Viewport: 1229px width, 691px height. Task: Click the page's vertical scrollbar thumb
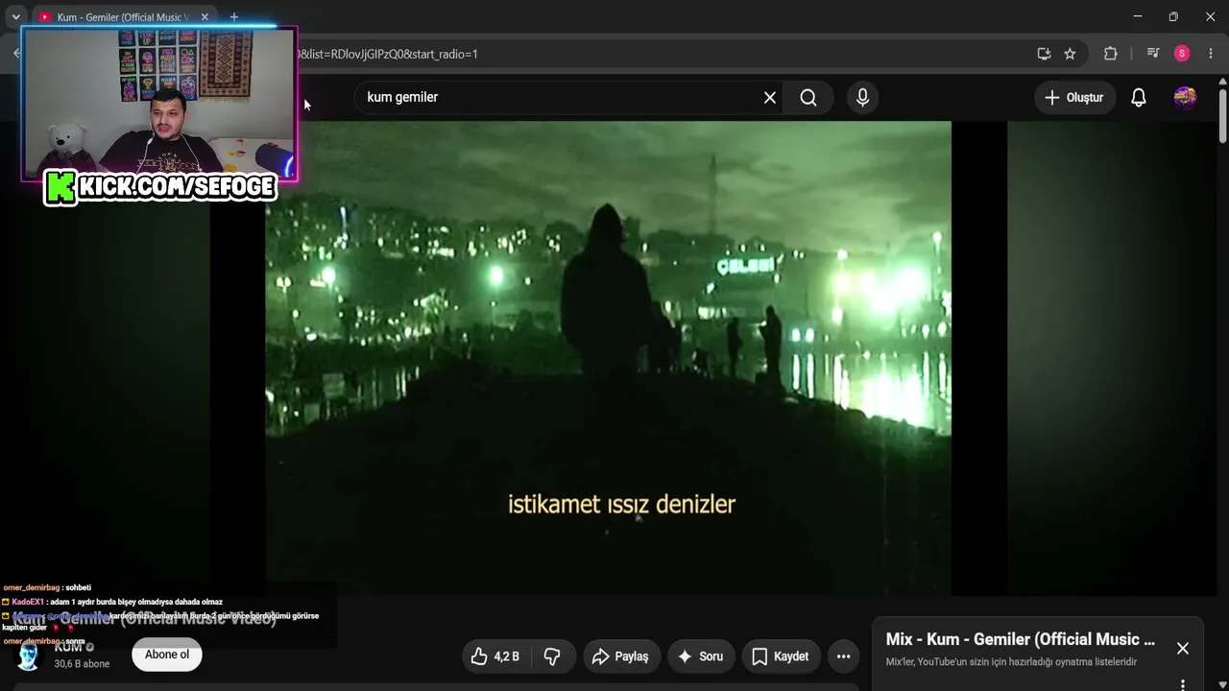pos(1222,115)
